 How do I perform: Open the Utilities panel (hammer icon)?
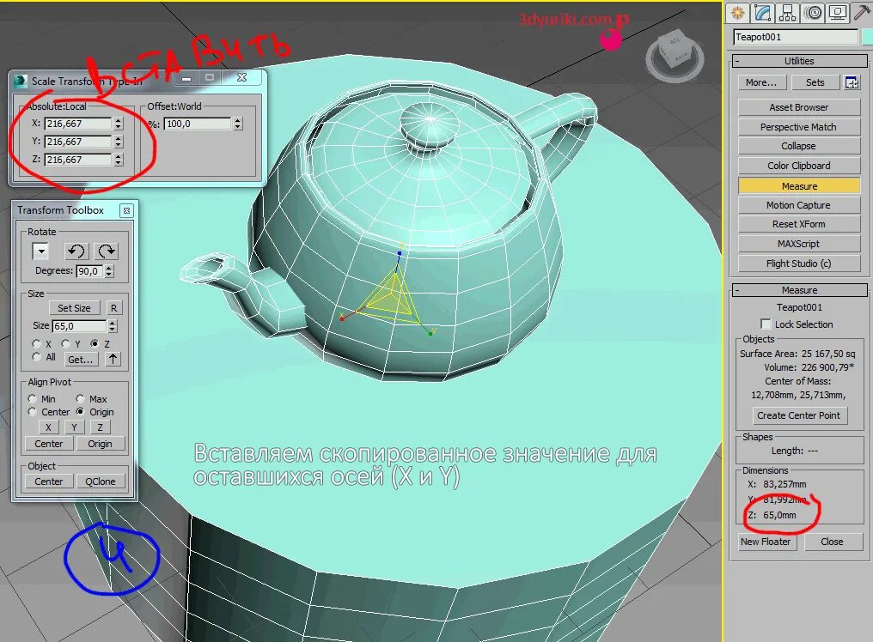point(861,12)
